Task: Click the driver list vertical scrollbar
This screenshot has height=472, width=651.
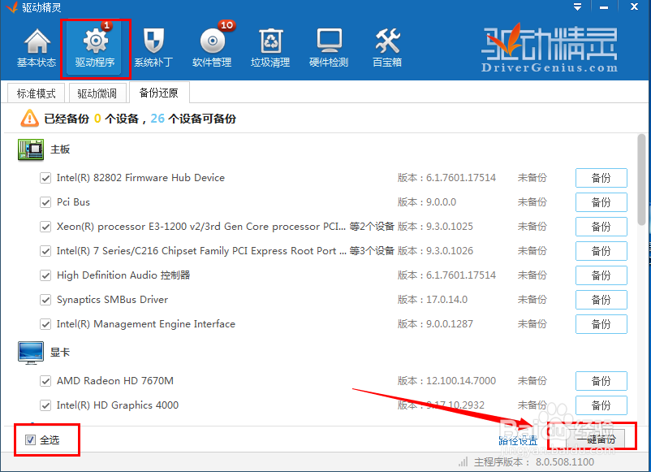Action: [642, 180]
